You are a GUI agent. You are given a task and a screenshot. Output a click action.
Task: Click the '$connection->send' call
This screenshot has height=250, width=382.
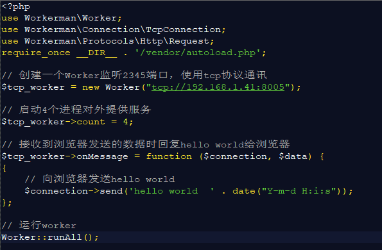click(74, 191)
